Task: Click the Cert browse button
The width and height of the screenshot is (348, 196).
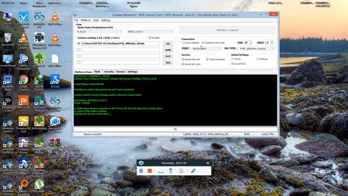Action: click(168, 56)
